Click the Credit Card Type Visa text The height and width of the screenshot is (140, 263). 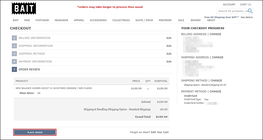pos(196,99)
